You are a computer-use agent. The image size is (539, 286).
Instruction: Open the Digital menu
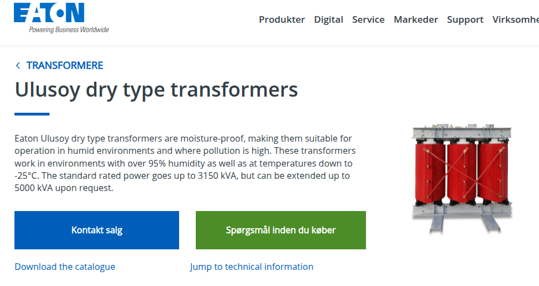coord(328,19)
